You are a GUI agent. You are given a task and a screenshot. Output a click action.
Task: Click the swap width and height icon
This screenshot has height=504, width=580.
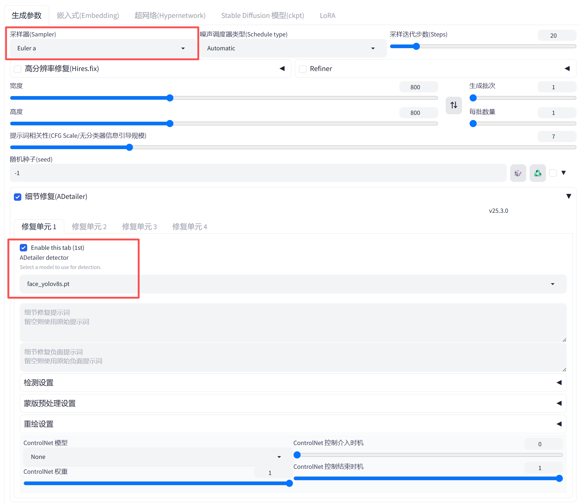tap(454, 105)
